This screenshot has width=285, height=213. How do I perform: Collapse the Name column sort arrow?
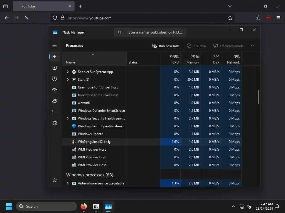click(93, 55)
